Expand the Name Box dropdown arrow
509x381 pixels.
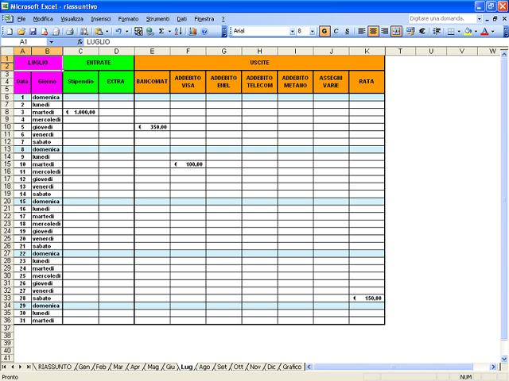tap(51, 41)
